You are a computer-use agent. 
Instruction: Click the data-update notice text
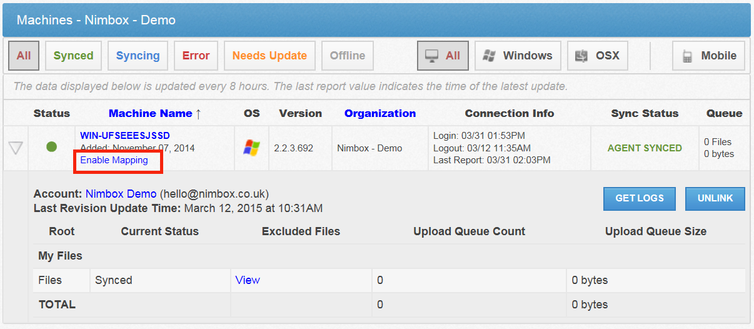click(291, 86)
